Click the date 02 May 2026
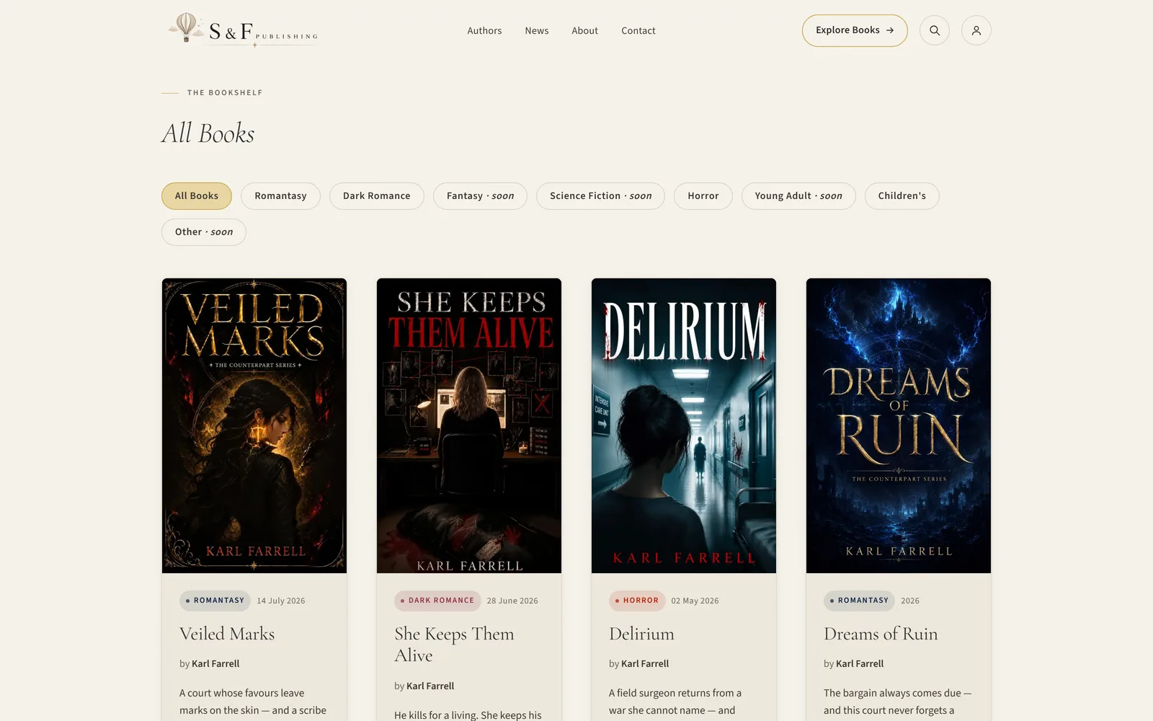Viewport: 1153px width, 721px height. click(695, 601)
